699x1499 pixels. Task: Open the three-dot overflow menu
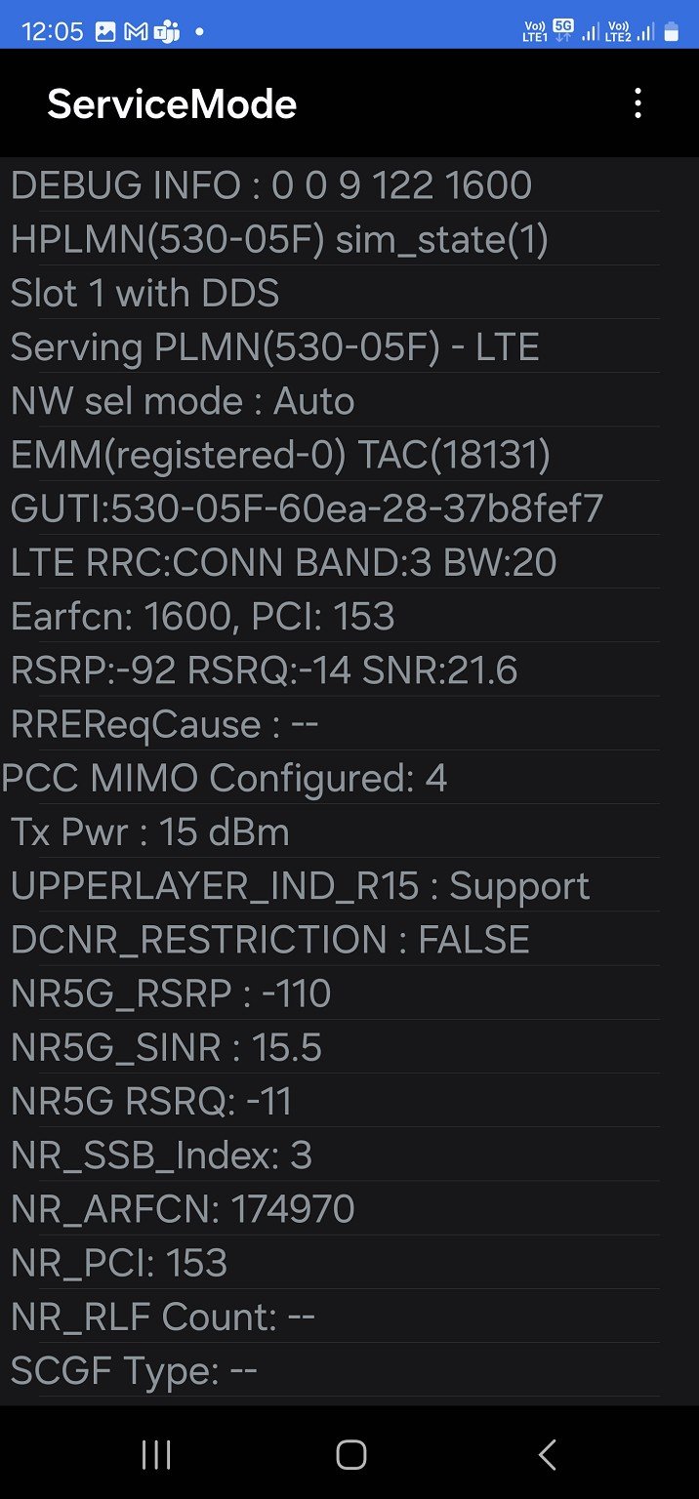coord(637,103)
